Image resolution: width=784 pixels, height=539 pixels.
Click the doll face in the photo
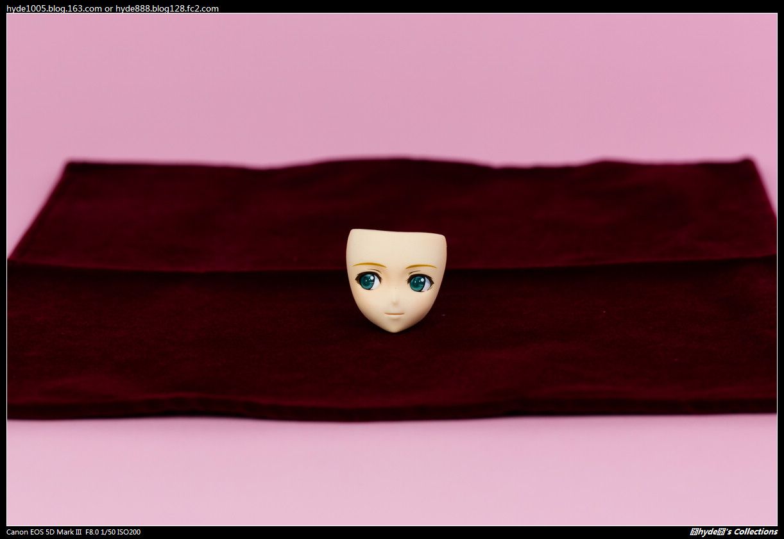(x=396, y=280)
